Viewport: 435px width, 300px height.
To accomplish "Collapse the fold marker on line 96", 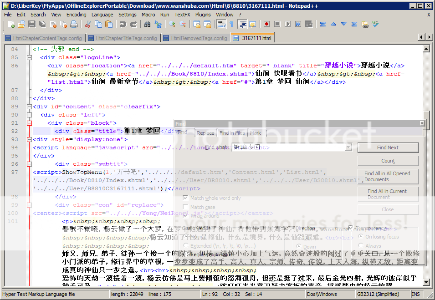I will tap(30, 164).
